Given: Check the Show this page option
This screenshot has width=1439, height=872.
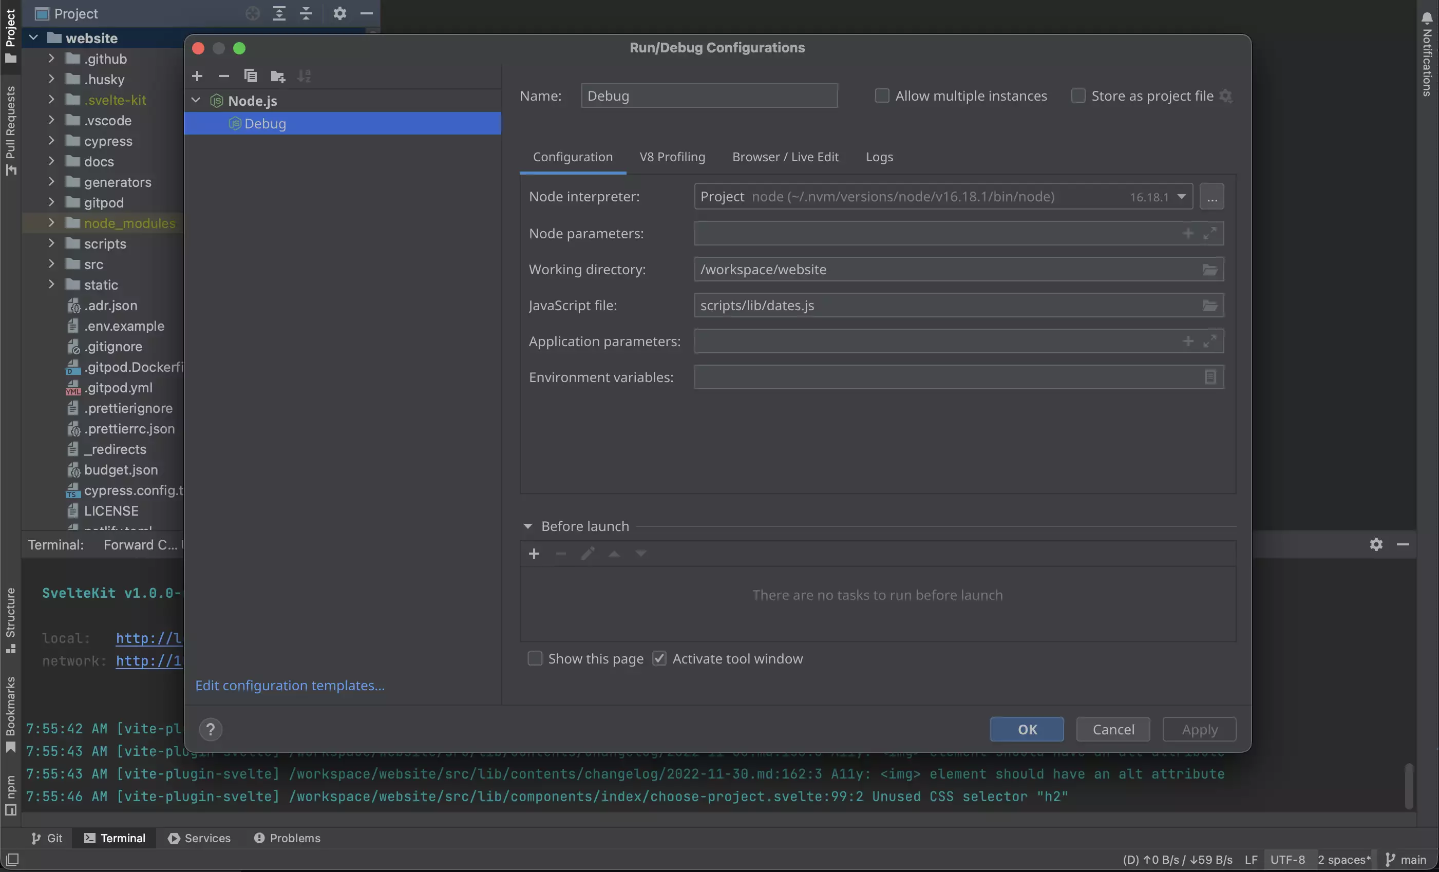Looking at the screenshot, I should tap(535, 659).
